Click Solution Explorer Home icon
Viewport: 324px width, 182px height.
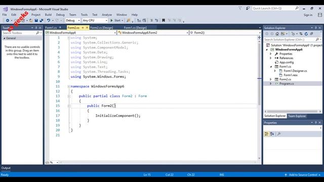click(277, 34)
